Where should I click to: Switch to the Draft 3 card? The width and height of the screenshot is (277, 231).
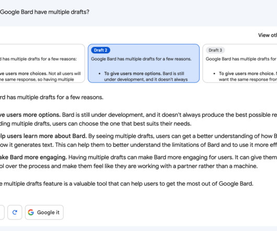tap(240, 63)
